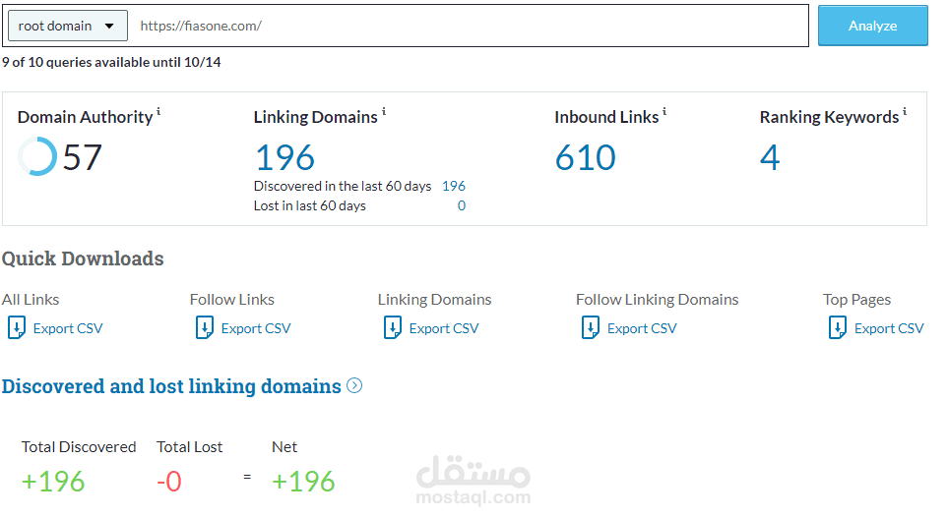
Task: Click the Ranking Keywords info icon
Action: coord(905,112)
